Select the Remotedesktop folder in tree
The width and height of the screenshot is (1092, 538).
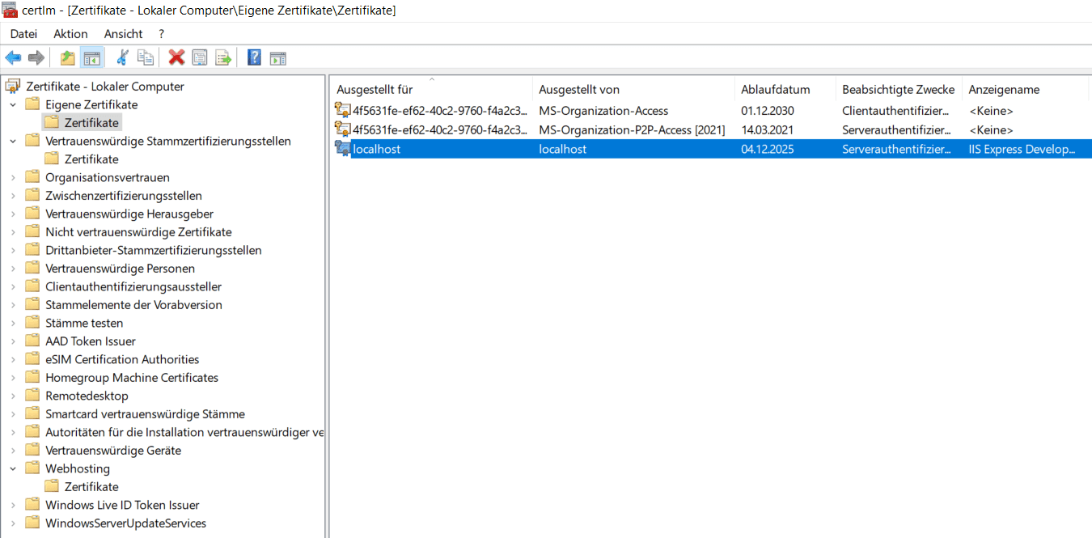coord(87,396)
